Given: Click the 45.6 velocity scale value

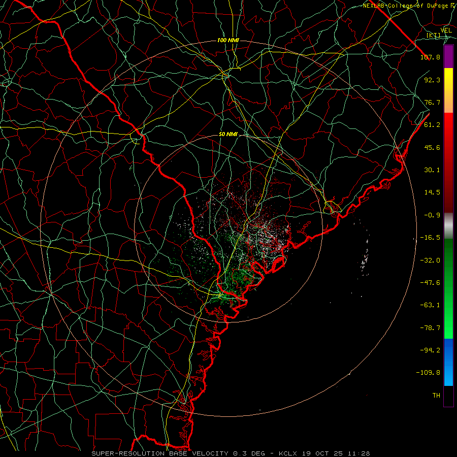Looking at the screenshot, I should click(x=432, y=147).
